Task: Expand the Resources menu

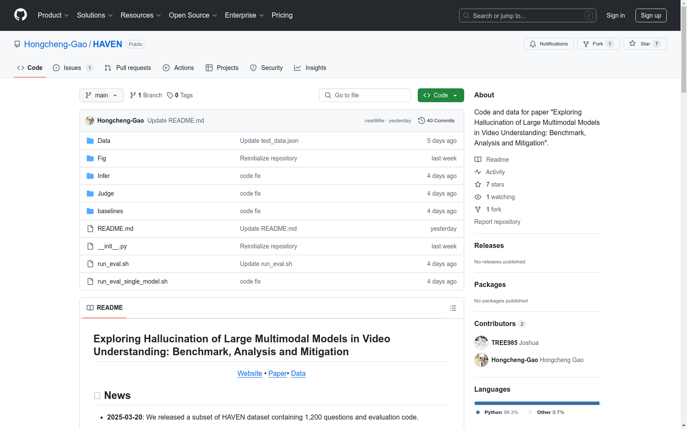Action: [141, 15]
